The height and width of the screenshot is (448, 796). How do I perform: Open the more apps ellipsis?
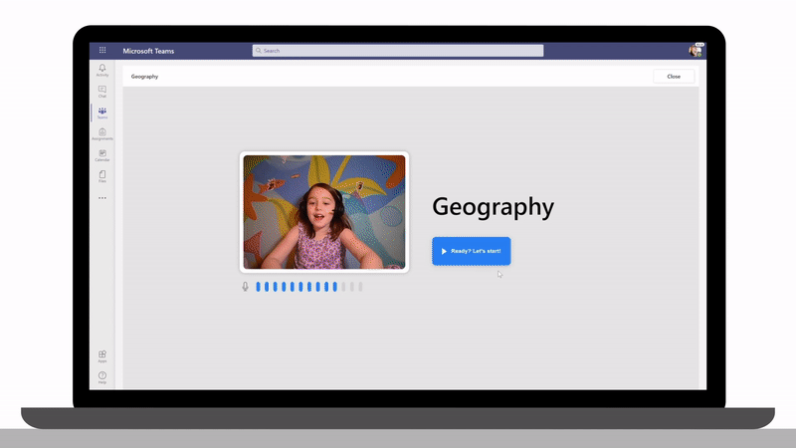click(x=102, y=198)
